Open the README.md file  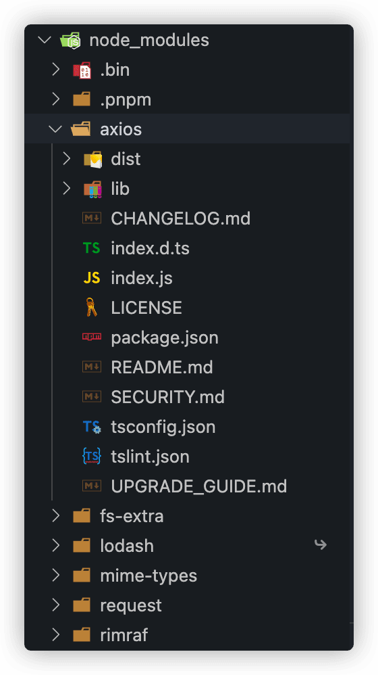click(x=162, y=367)
